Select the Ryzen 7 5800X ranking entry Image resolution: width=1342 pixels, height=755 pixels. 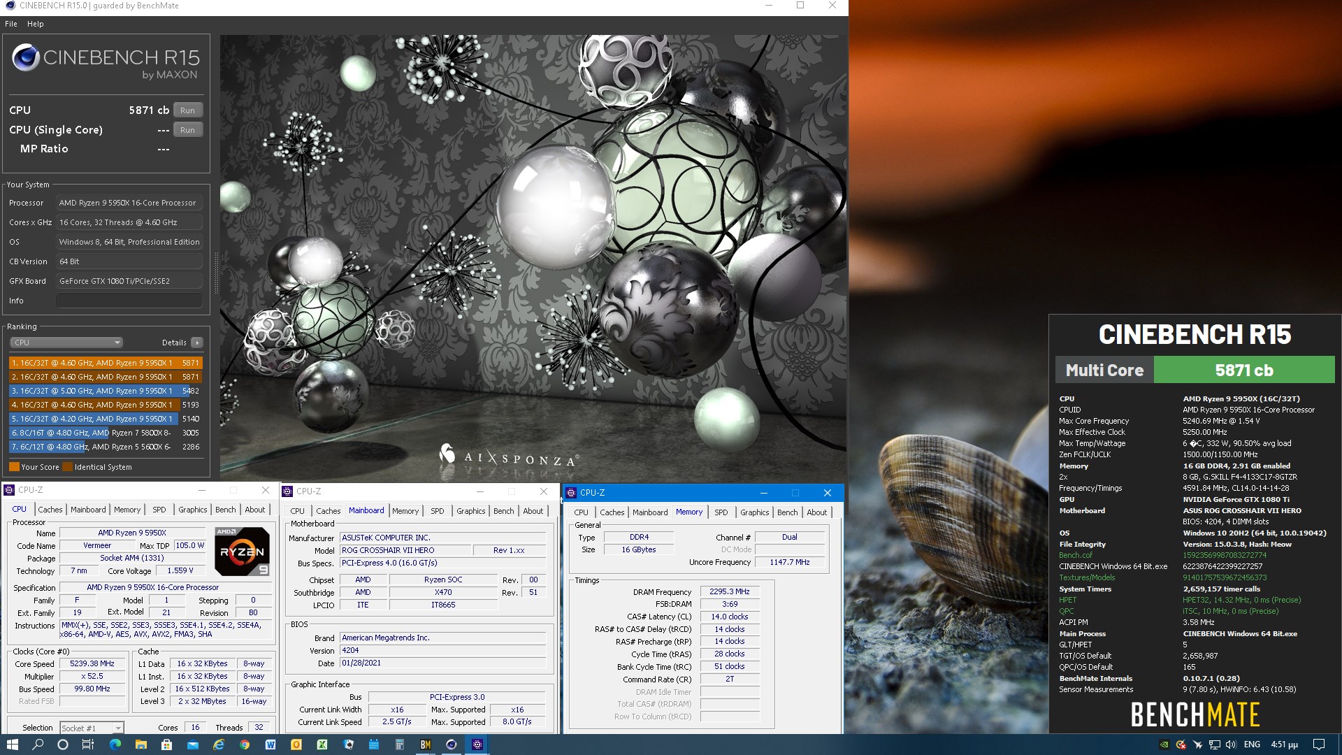coord(106,433)
